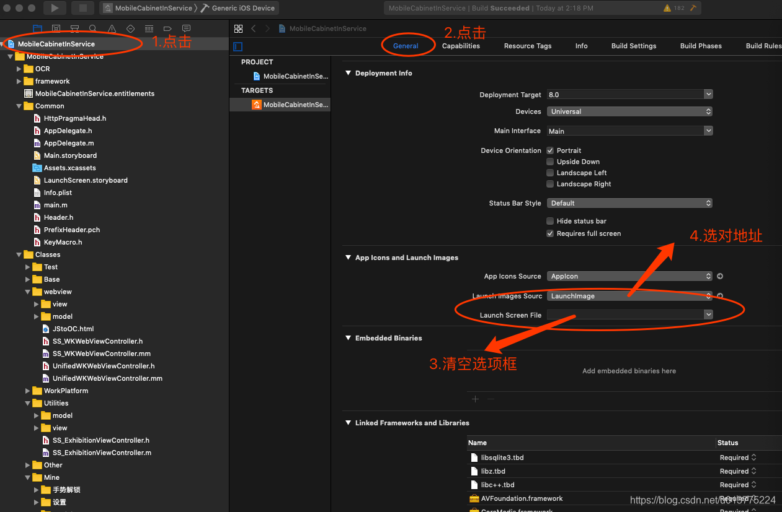Image resolution: width=782 pixels, height=512 pixels.
Task: Switch to the Build Settings tab
Action: click(634, 46)
